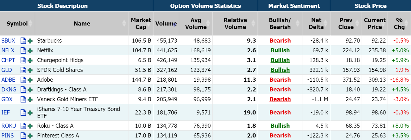Sort the table by Symbol column

point(17,24)
